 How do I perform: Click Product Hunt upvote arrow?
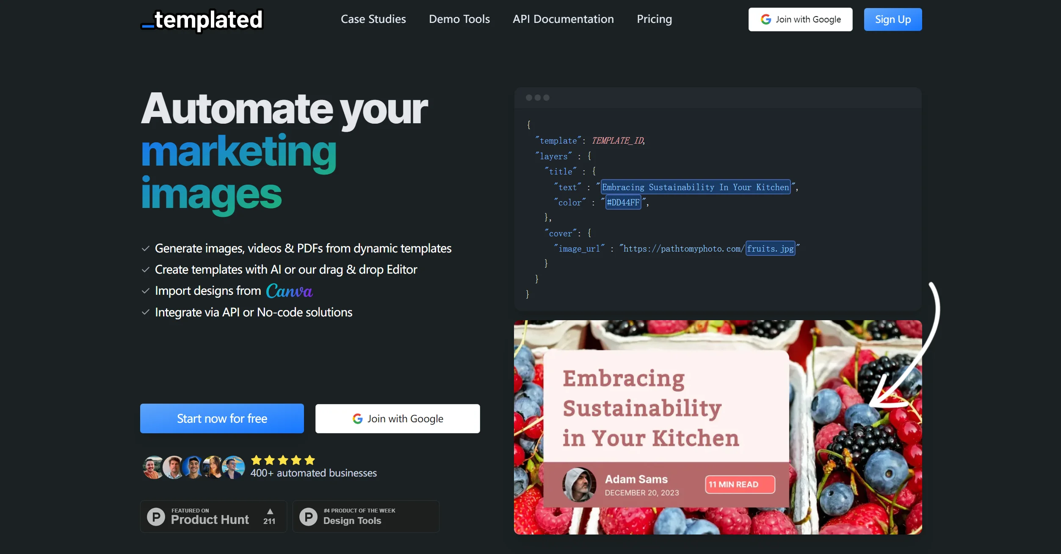tap(270, 511)
